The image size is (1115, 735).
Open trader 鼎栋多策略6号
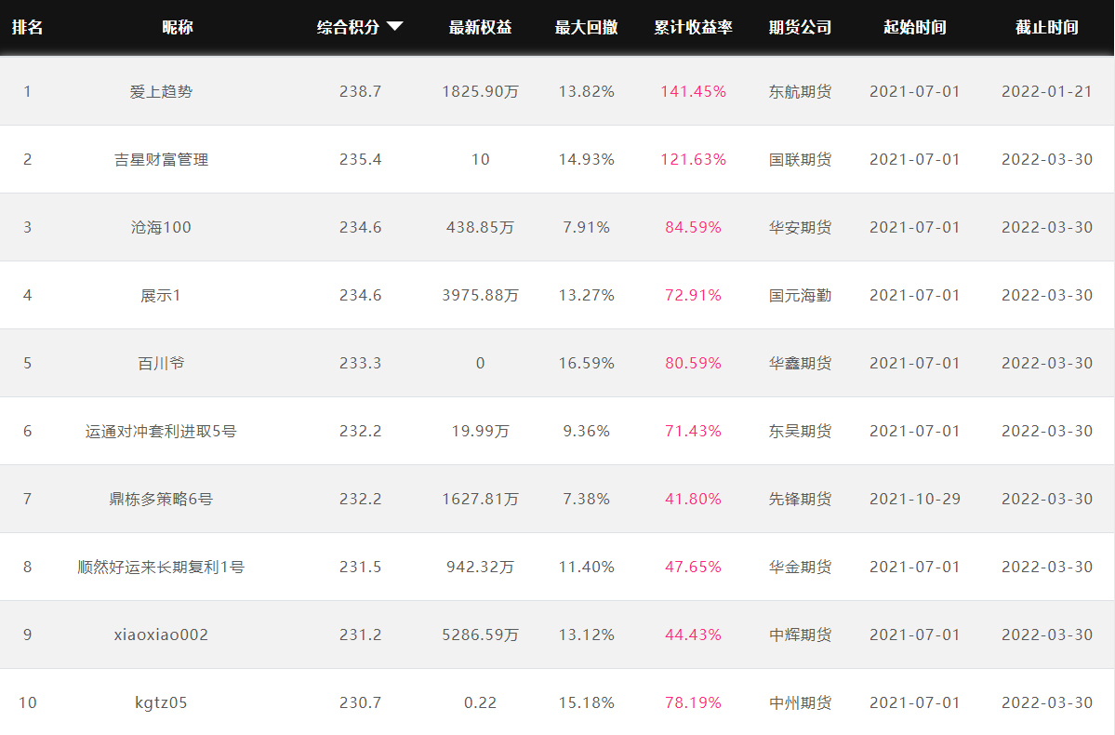click(x=161, y=499)
